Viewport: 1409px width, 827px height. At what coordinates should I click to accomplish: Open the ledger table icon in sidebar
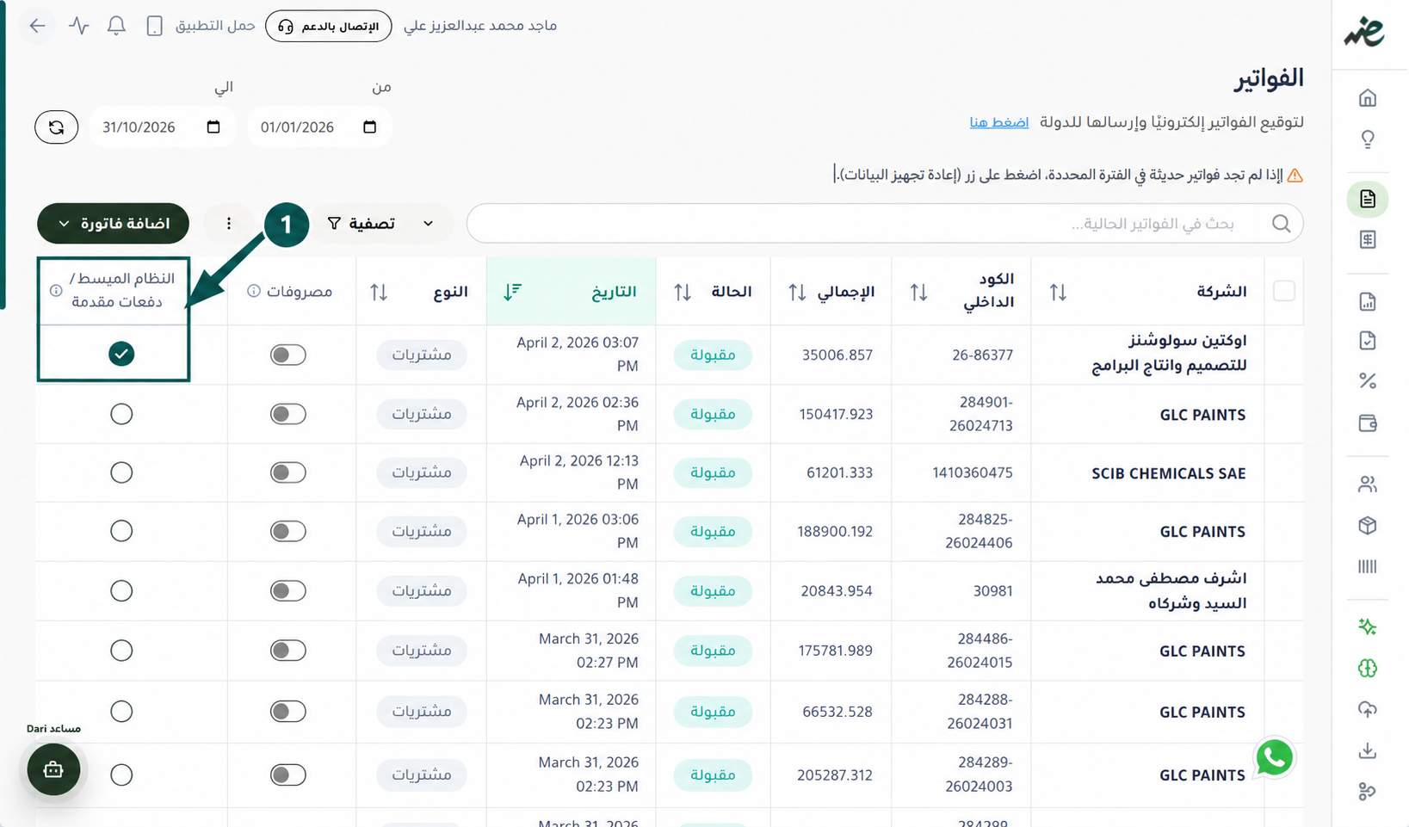pos(1367,240)
